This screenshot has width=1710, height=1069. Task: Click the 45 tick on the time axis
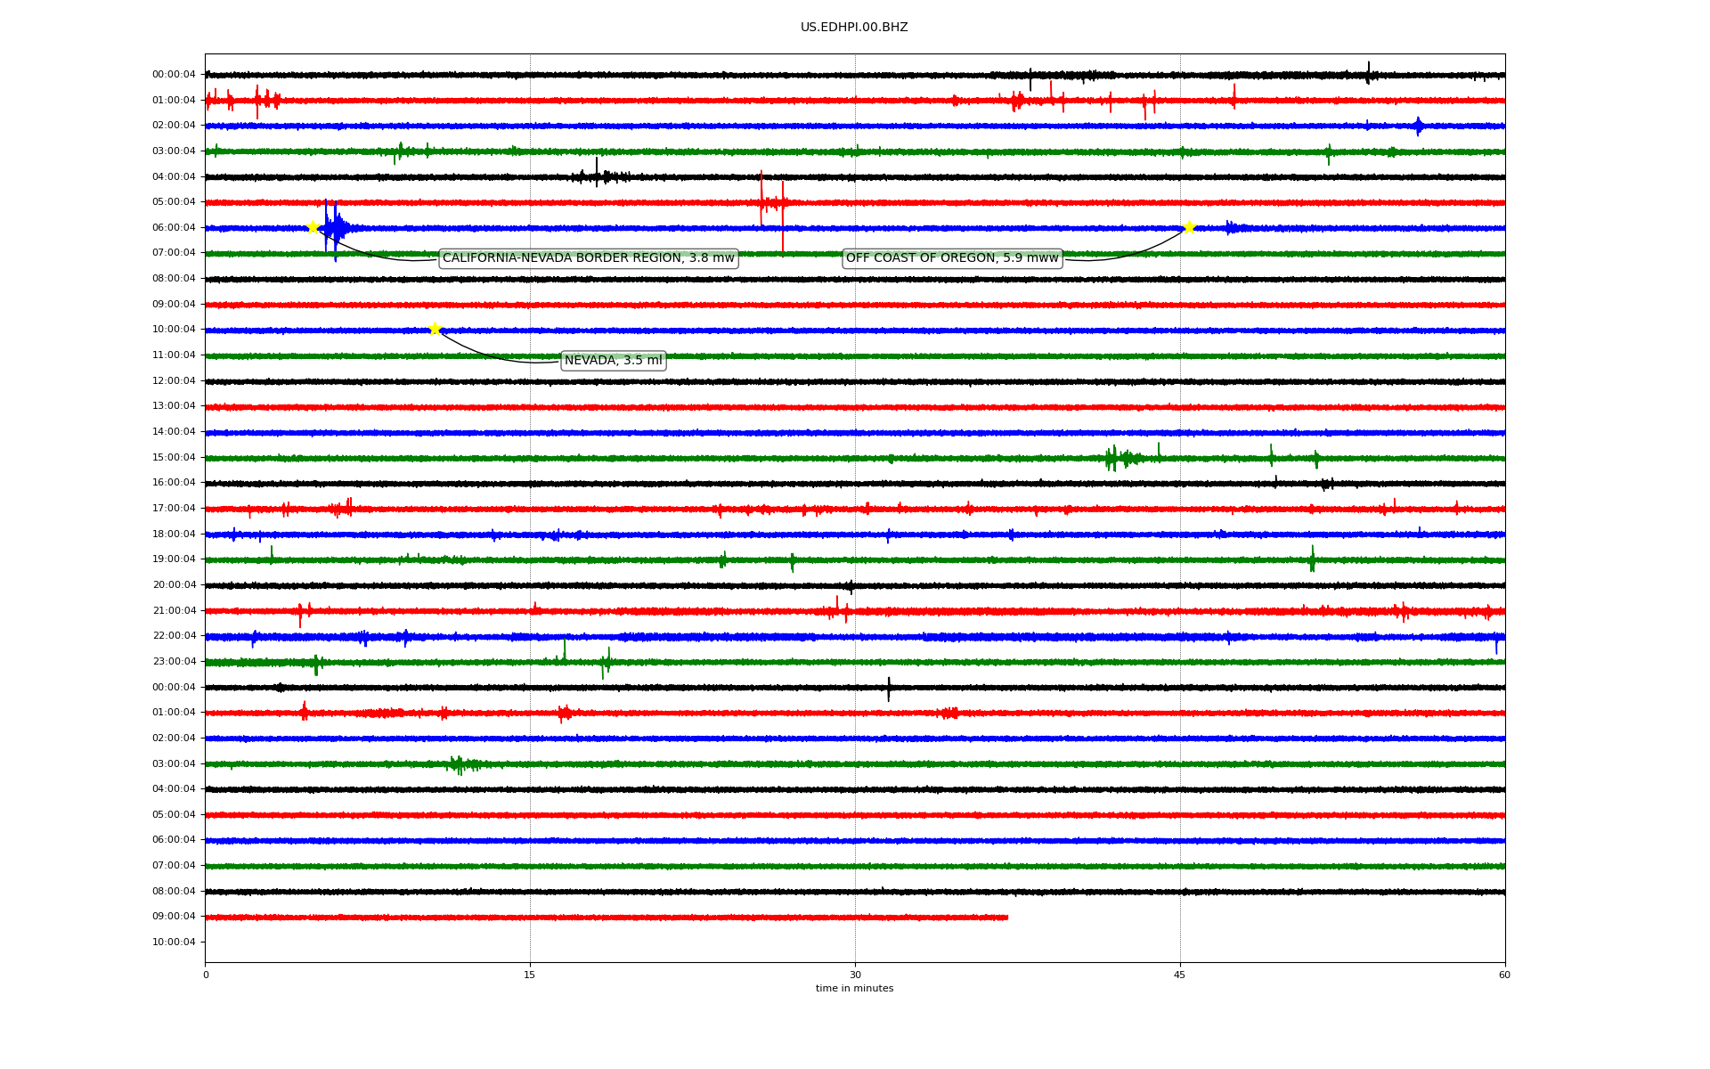click(x=1180, y=975)
